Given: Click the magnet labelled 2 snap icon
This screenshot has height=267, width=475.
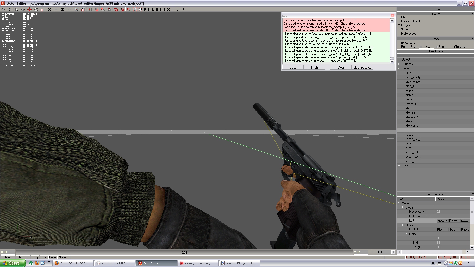Looking at the screenshot, I should click(129, 9).
